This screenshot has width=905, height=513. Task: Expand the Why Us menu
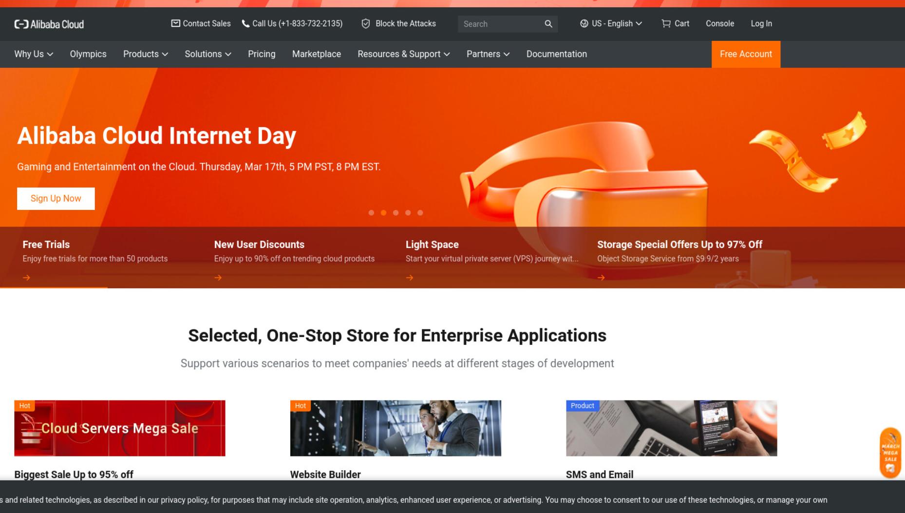(x=34, y=54)
